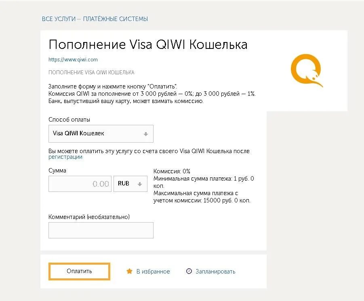
Task: Click the Запланировать text link
Action: point(215,271)
